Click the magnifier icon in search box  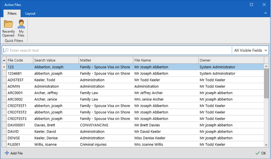(6, 50)
